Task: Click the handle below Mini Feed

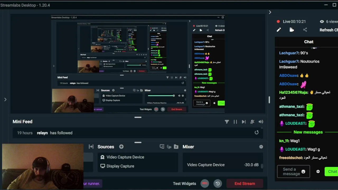Action: click(138, 142)
